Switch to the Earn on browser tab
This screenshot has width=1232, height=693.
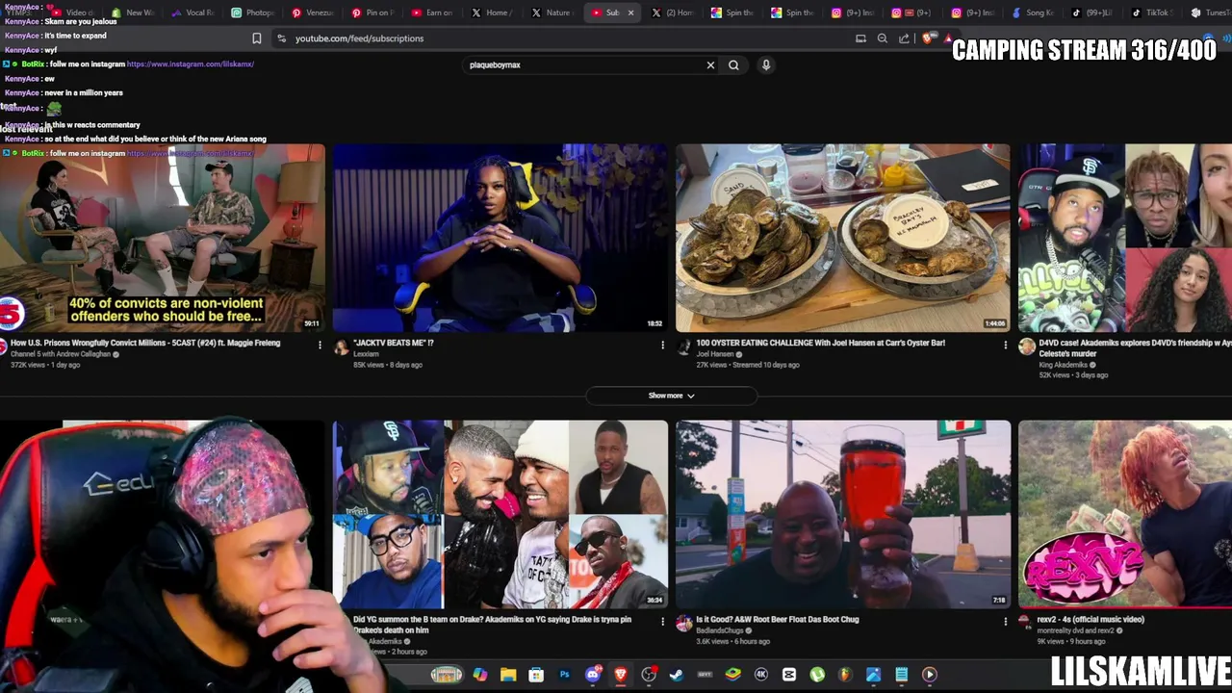pyautogui.click(x=432, y=13)
